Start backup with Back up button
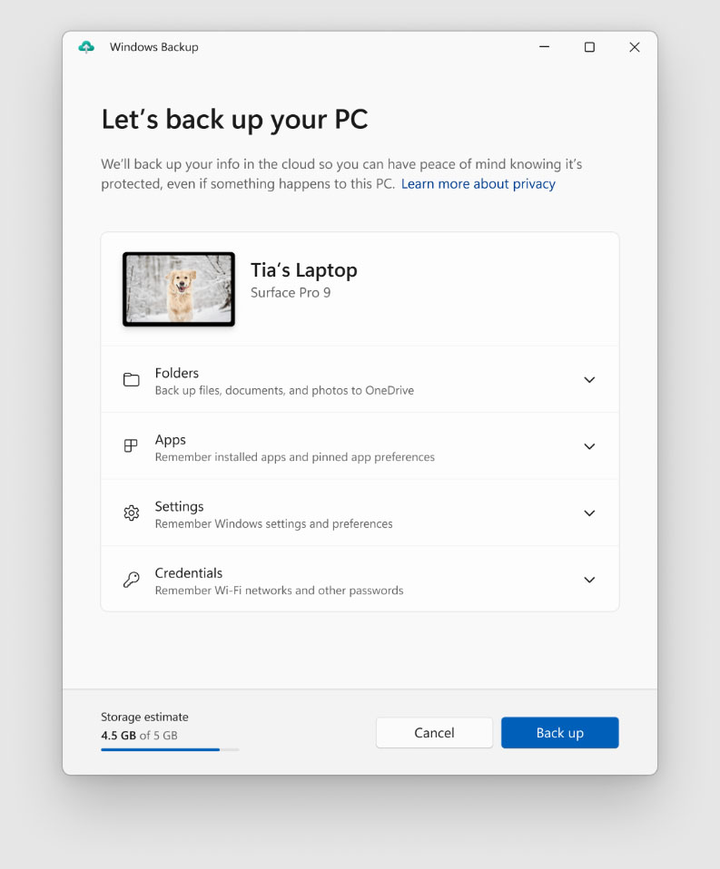Viewport: 720px width, 869px height. [559, 733]
